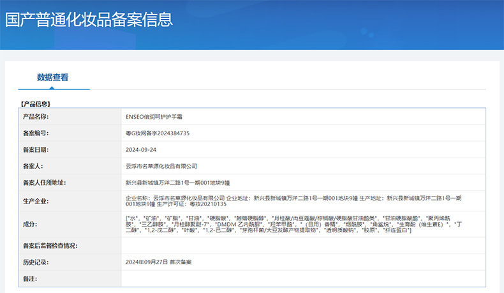Click the 备案人住所地址 label cell
This screenshot has width=504, height=293.
click(70, 183)
